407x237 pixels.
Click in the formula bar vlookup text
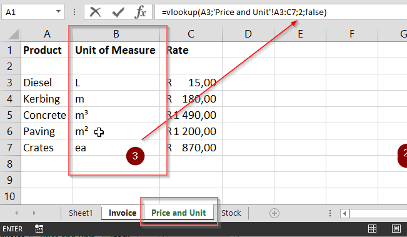(x=244, y=13)
